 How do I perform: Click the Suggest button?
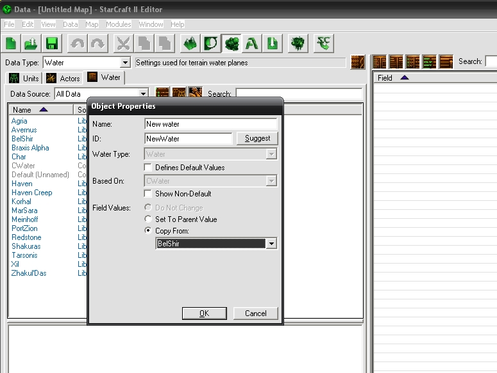[x=257, y=138]
